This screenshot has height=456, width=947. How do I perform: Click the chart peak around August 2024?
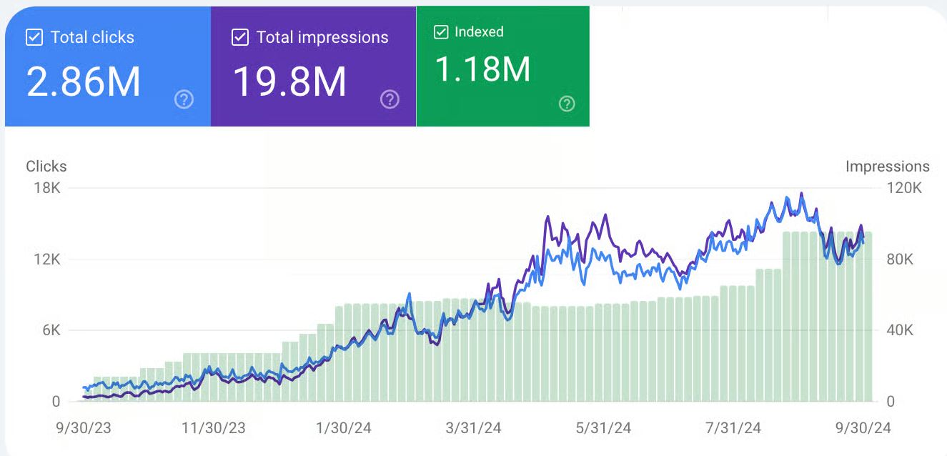click(x=802, y=193)
